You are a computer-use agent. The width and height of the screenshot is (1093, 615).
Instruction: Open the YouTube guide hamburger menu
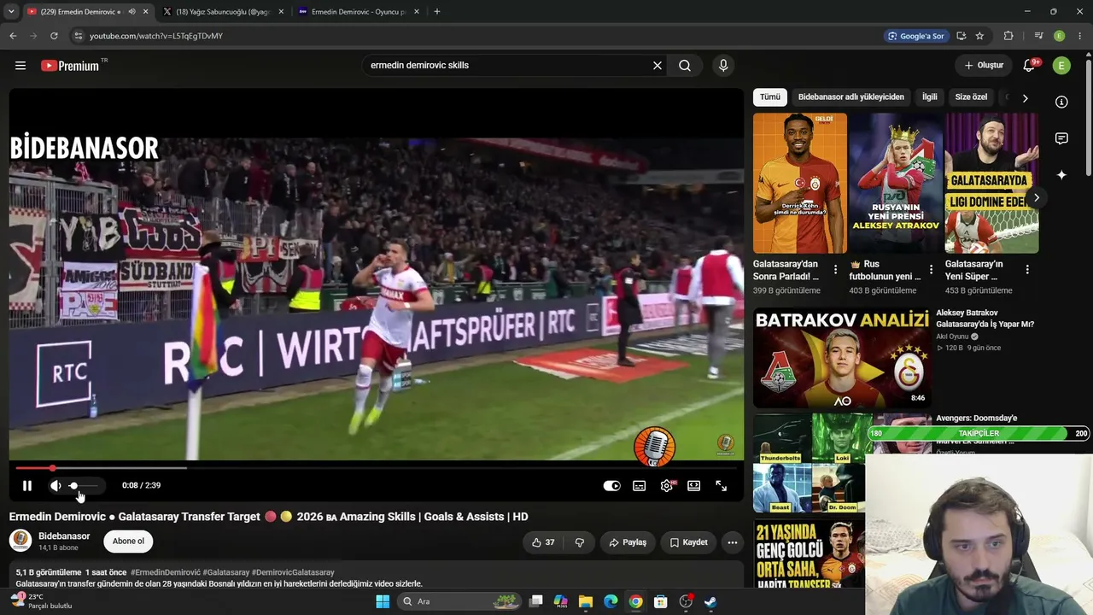[x=20, y=66]
